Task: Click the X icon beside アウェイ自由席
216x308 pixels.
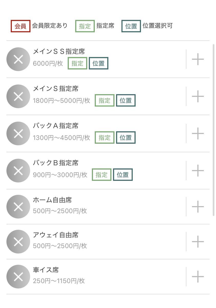Action: [18, 242]
